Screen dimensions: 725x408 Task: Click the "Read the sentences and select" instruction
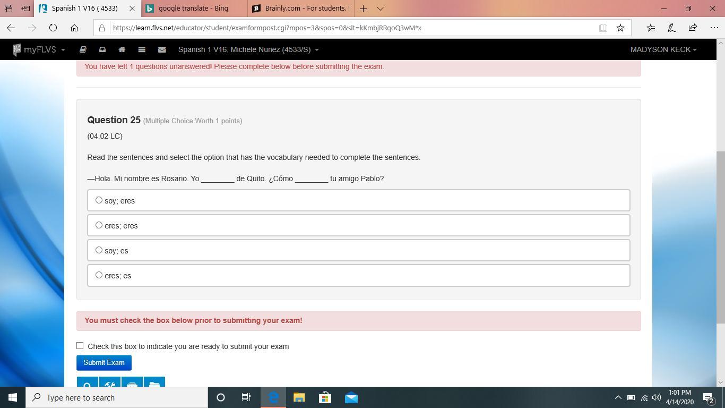pyautogui.click(x=254, y=157)
